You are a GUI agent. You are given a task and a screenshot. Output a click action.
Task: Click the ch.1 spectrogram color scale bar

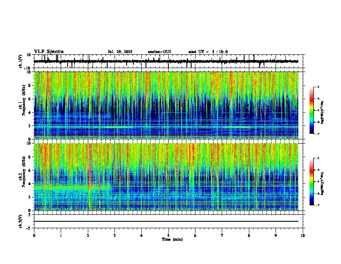(x=312, y=110)
